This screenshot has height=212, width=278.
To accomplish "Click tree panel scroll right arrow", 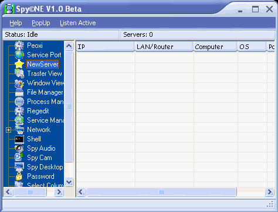I will pos(59,192).
